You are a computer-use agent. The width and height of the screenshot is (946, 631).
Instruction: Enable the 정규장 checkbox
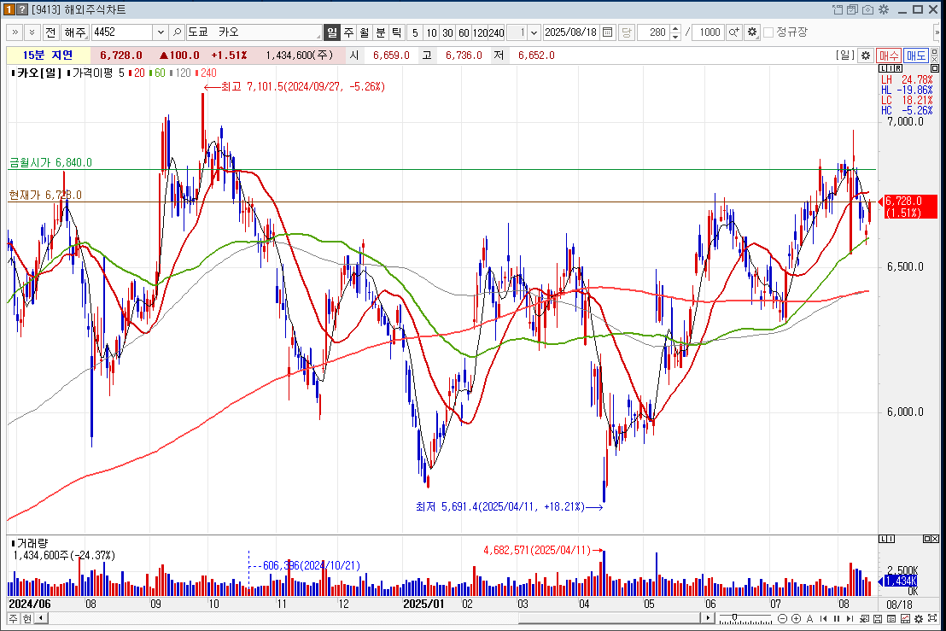pos(768,32)
